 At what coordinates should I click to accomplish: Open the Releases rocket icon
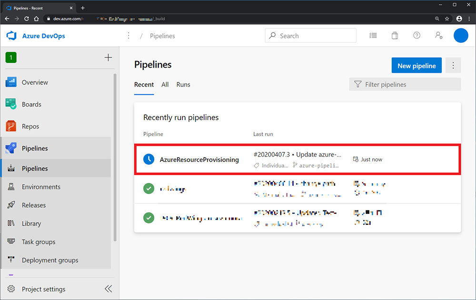pyautogui.click(x=11, y=205)
